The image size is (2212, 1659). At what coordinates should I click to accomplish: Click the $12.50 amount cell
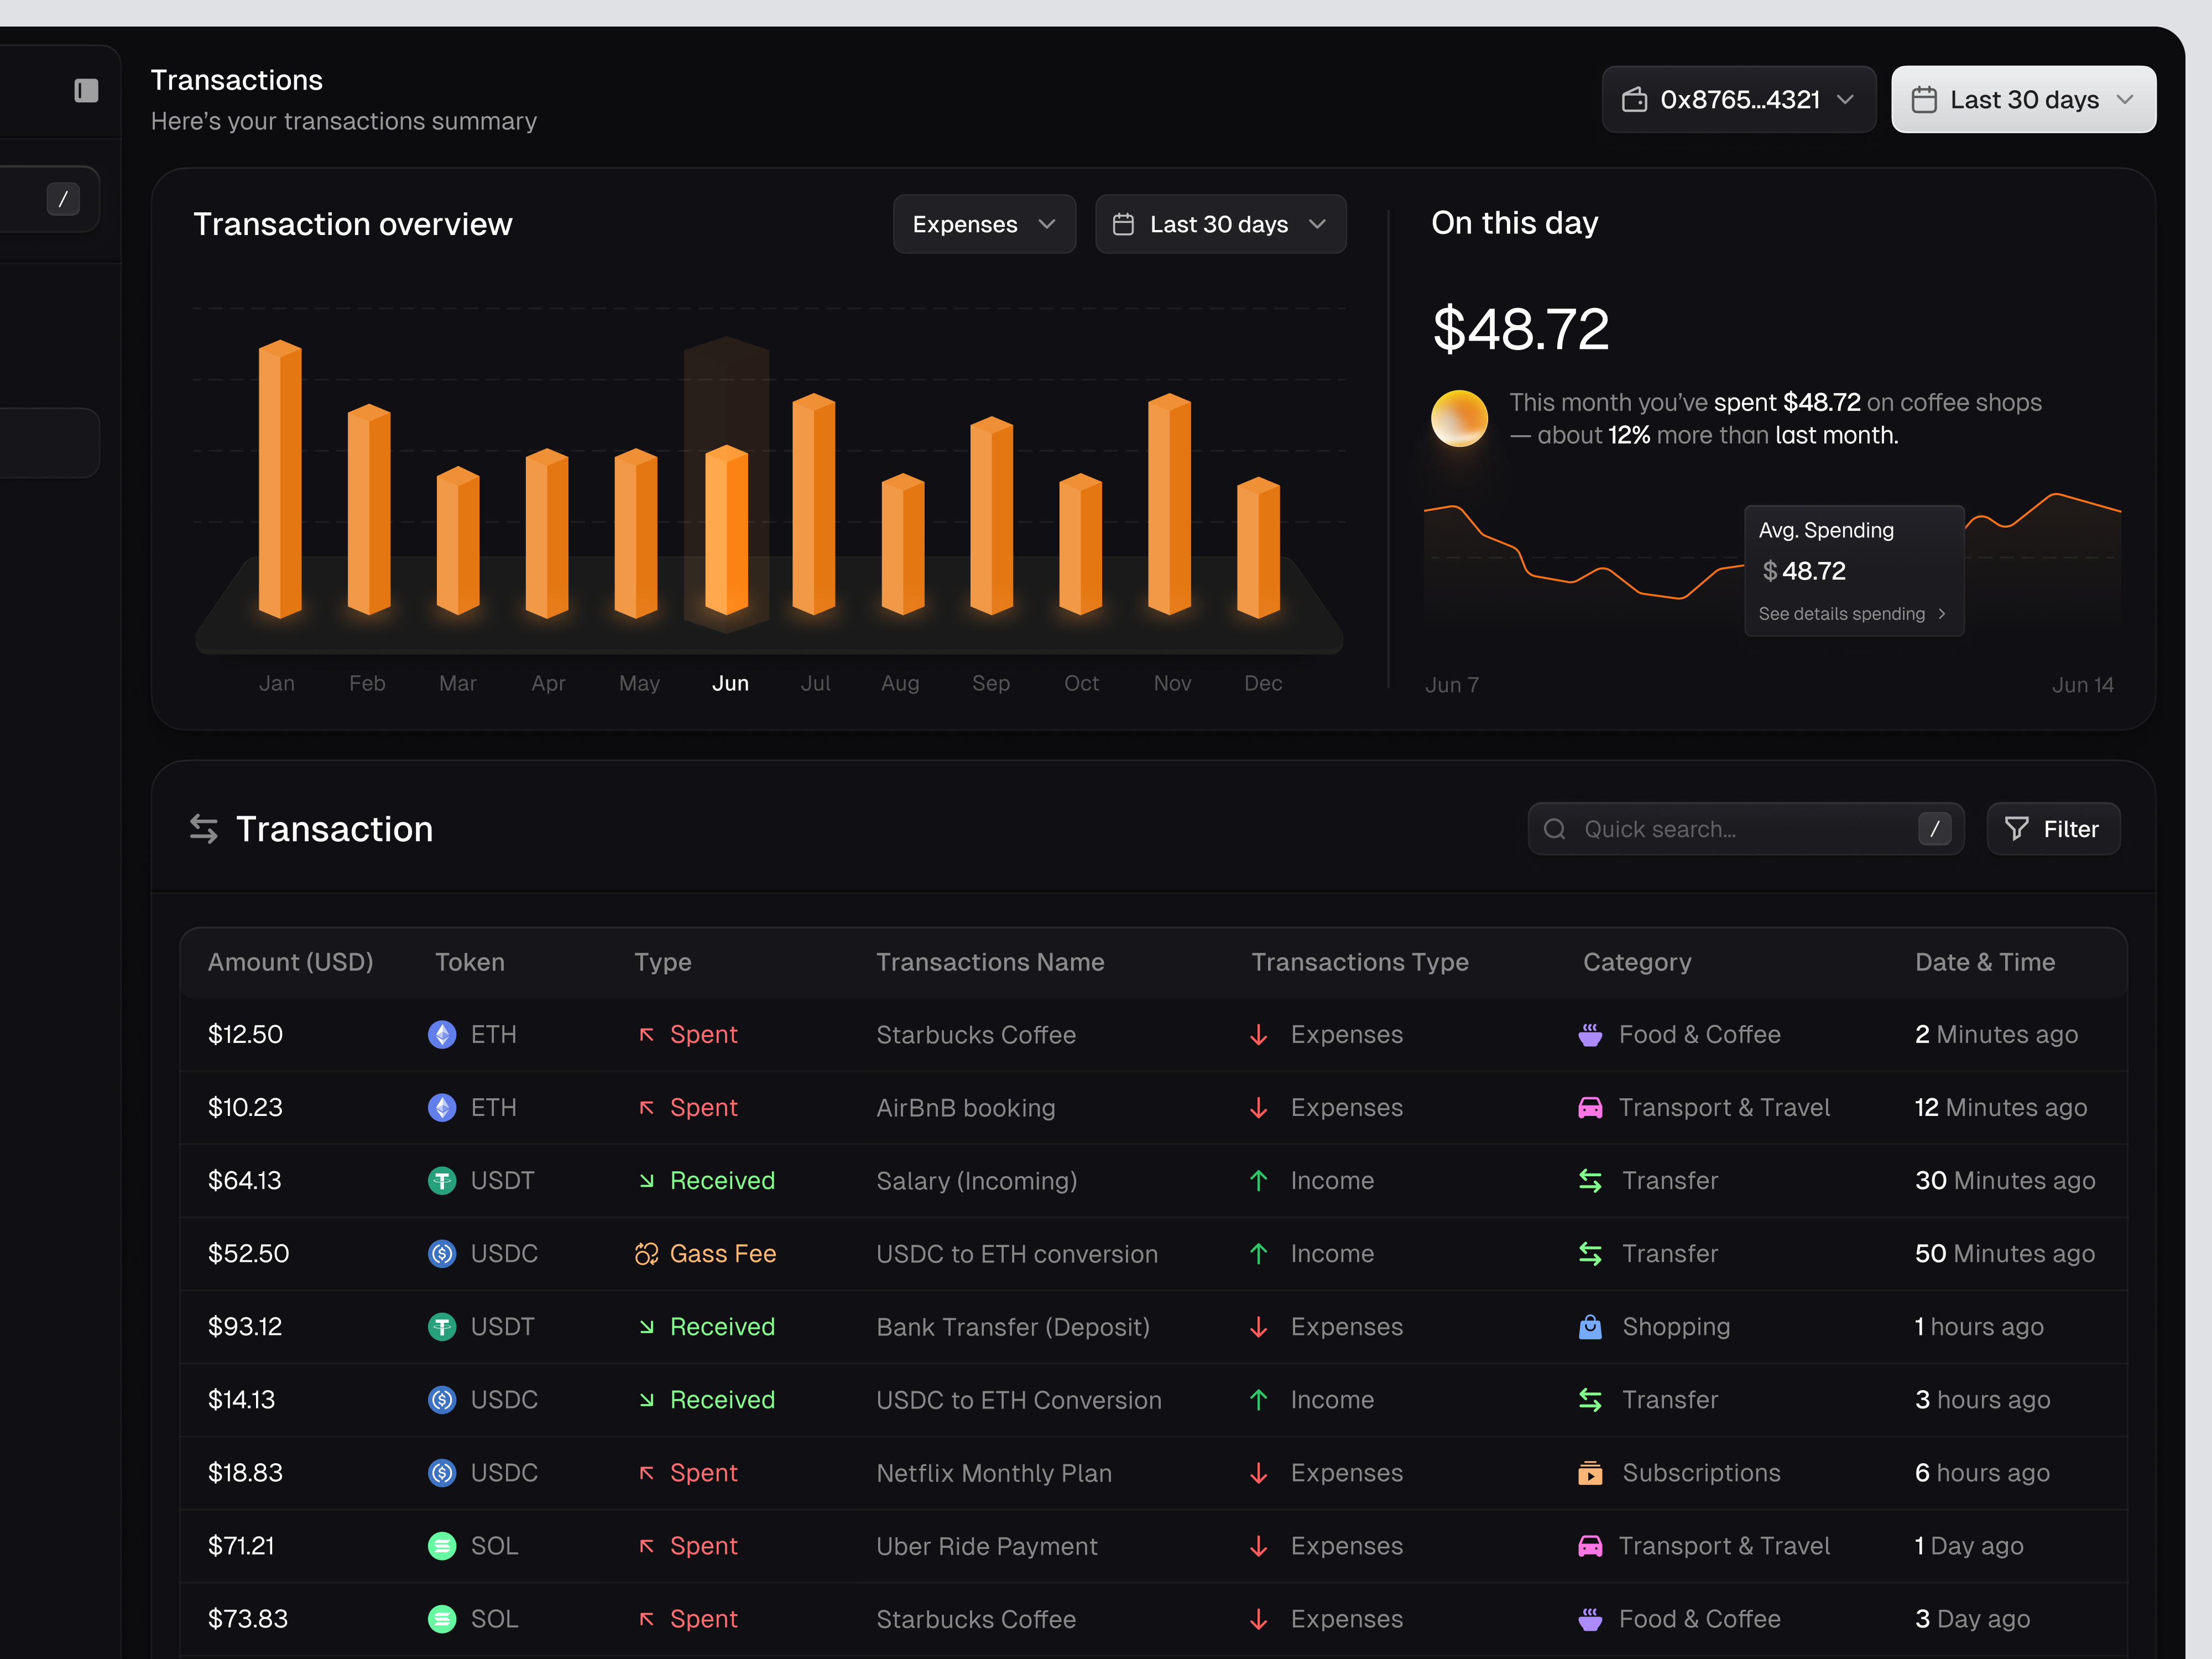tap(245, 1034)
